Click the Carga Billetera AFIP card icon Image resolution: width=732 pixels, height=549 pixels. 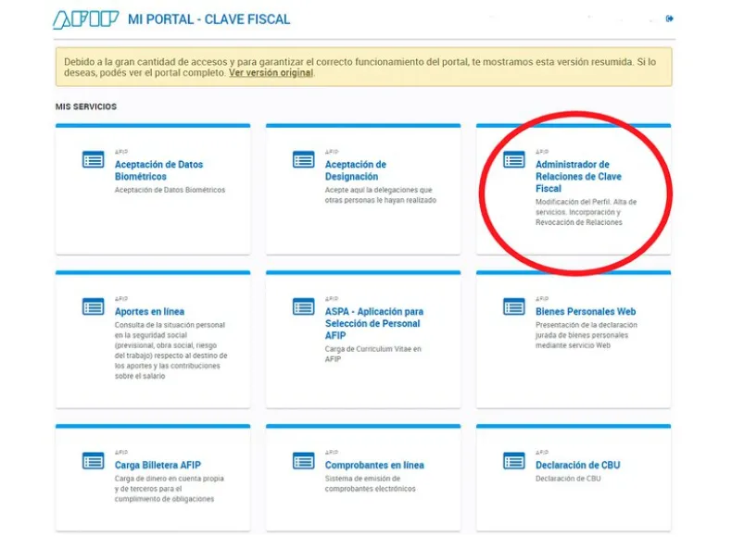click(x=93, y=460)
